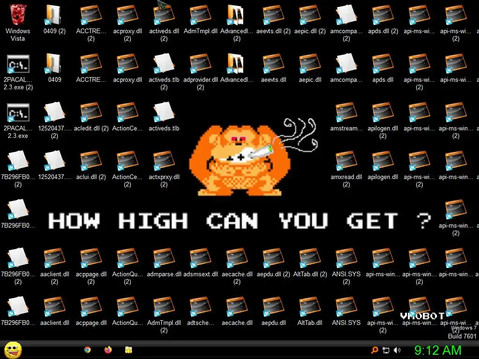Select 12520437.... file without (2)
The height and width of the screenshot is (359, 479).
tap(54, 161)
